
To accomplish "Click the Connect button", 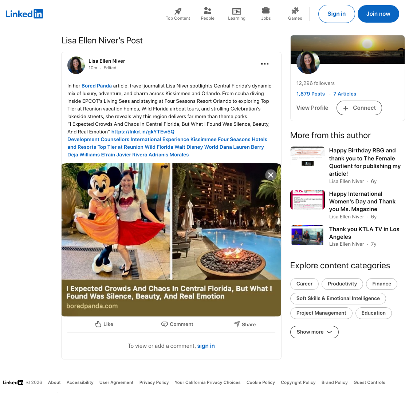I will (x=359, y=108).
